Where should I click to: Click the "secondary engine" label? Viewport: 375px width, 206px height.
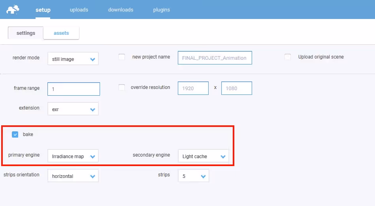pyautogui.click(x=151, y=155)
